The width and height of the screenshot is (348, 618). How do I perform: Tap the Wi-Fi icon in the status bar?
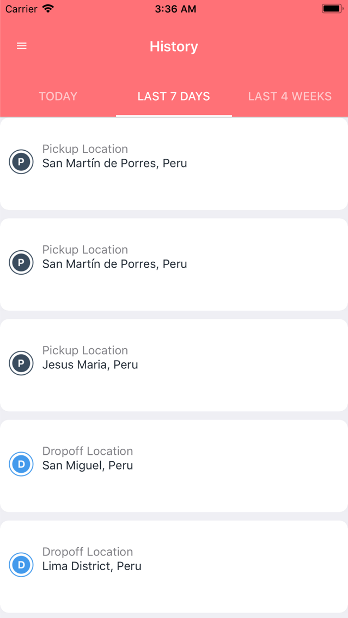pyautogui.click(x=48, y=8)
